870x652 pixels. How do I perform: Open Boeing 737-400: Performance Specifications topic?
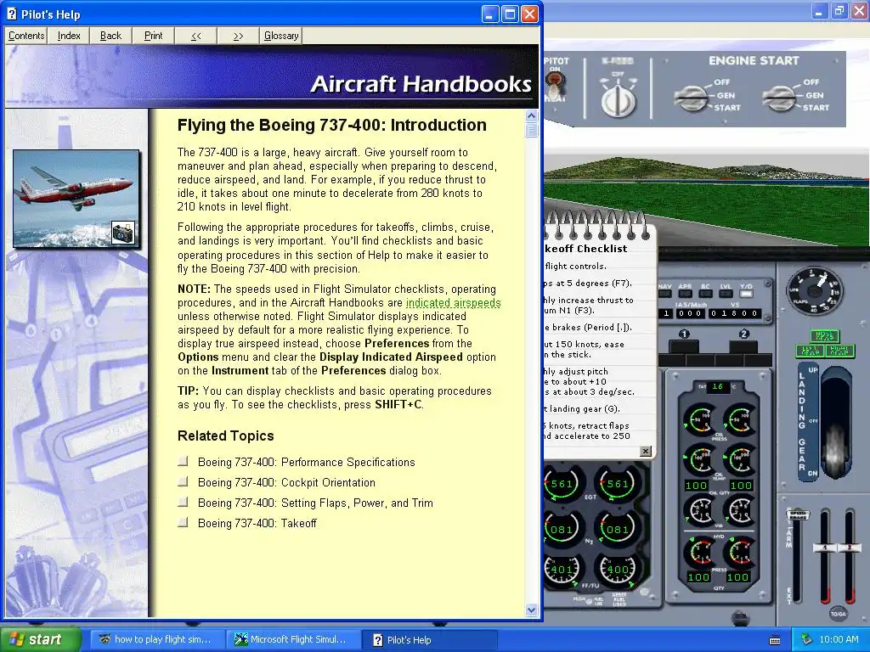coord(306,462)
